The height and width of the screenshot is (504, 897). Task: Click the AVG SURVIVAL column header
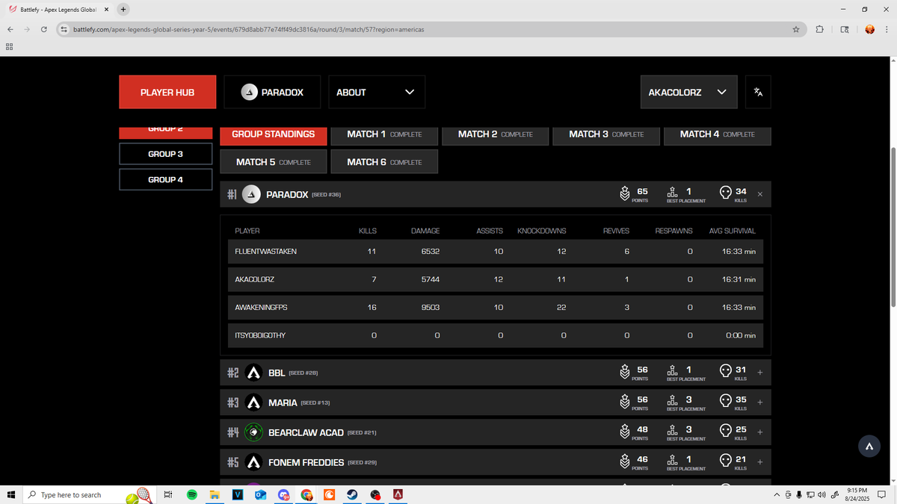tap(733, 231)
